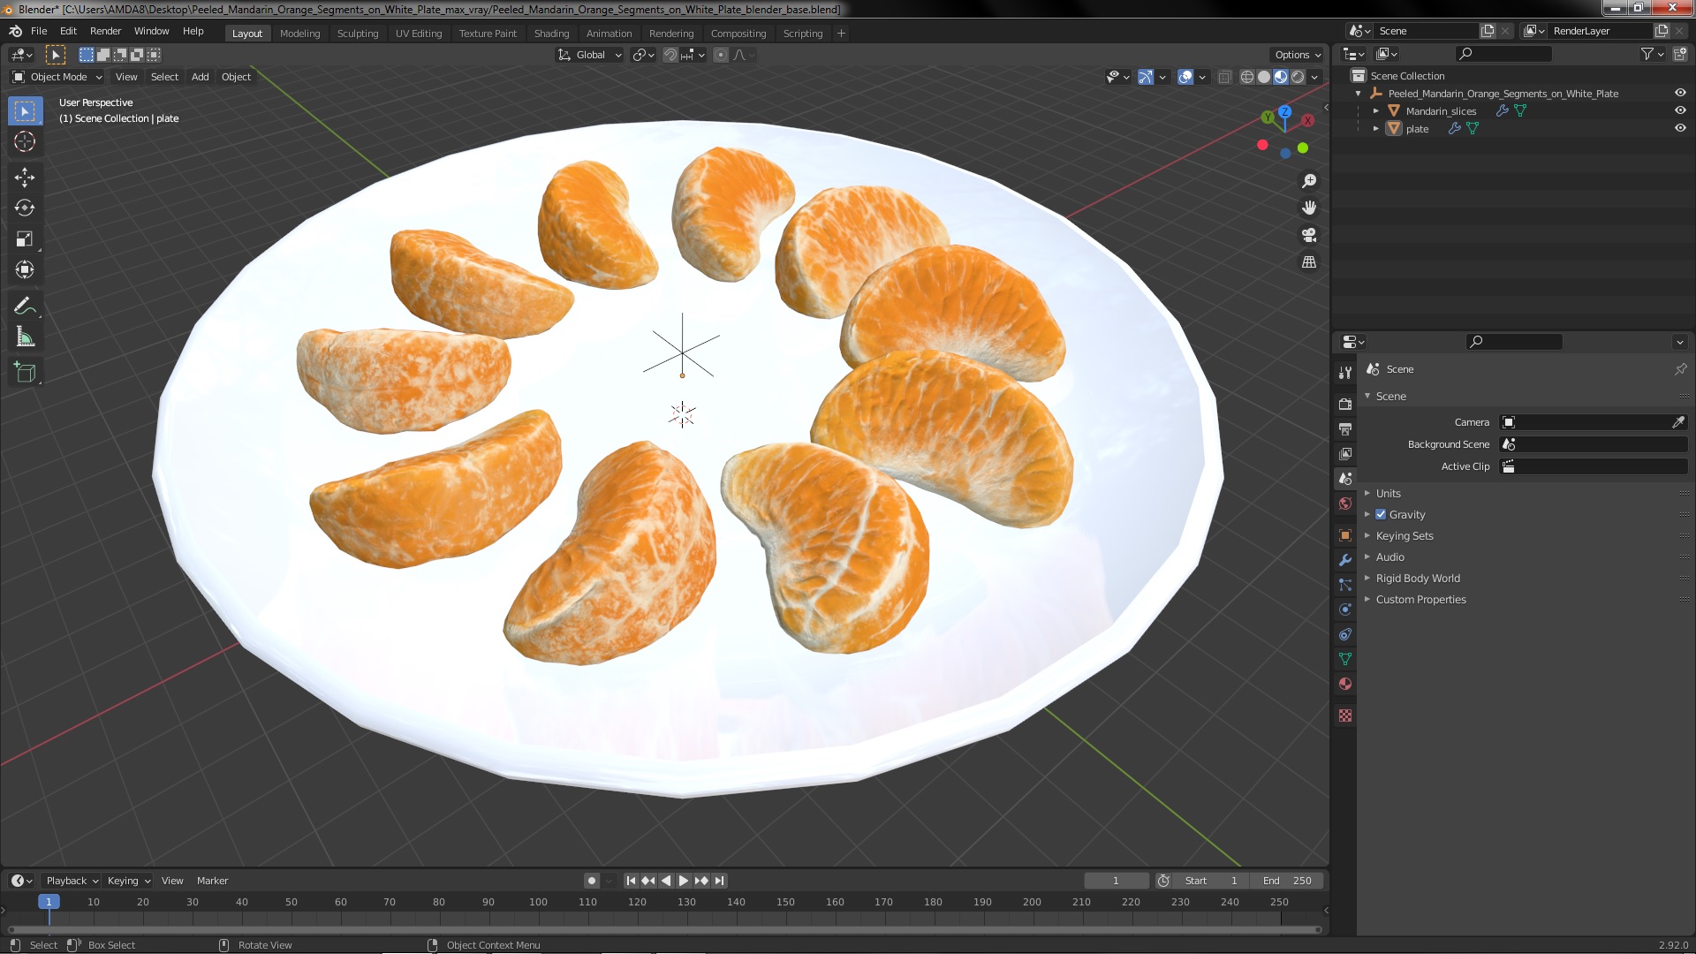
Task: Toggle viewport gizmos display
Action: pos(1145,77)
